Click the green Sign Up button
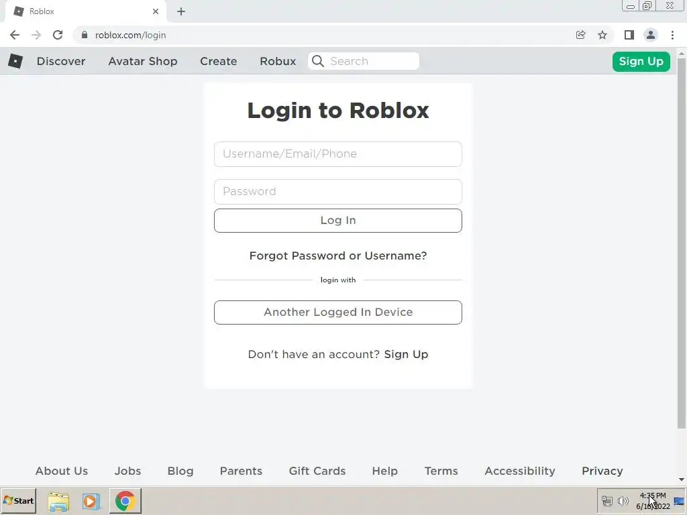Screen dimensions: 687x515 tap(641, 61)
